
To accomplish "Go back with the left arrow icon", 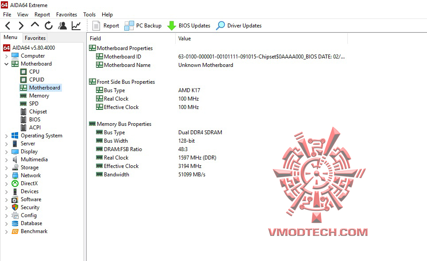I will tap(8, 26).
